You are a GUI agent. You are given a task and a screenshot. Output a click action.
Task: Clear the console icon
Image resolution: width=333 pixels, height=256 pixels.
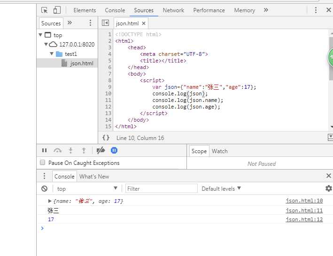click(x=45, y=188)
